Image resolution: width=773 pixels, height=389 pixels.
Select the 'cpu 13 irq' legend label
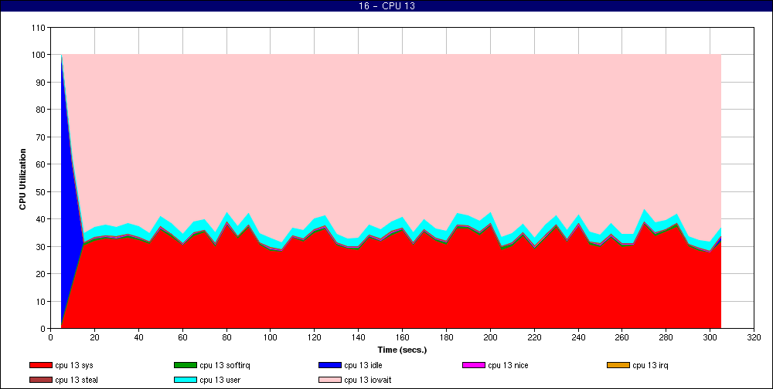(x=651, y=365)
